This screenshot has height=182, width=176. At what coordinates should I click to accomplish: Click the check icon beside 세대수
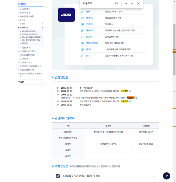[82, 49]
